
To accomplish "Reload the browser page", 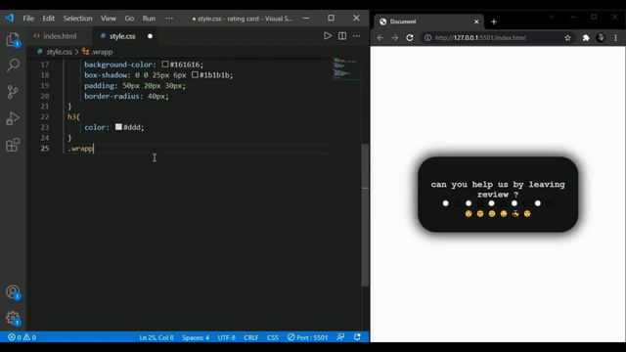I will pyautogui.click(x=410, y=37).
